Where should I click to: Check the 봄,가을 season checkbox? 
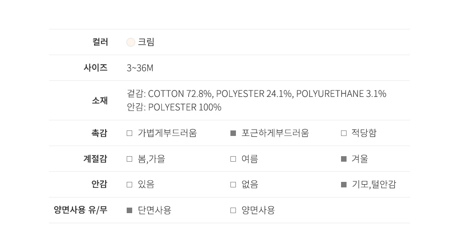[x=129, y=159]
